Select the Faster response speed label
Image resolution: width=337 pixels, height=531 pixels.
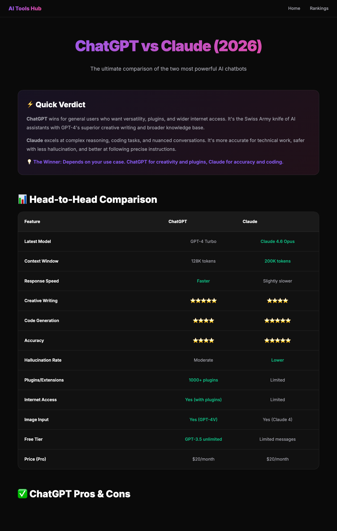tap(203, 281)
